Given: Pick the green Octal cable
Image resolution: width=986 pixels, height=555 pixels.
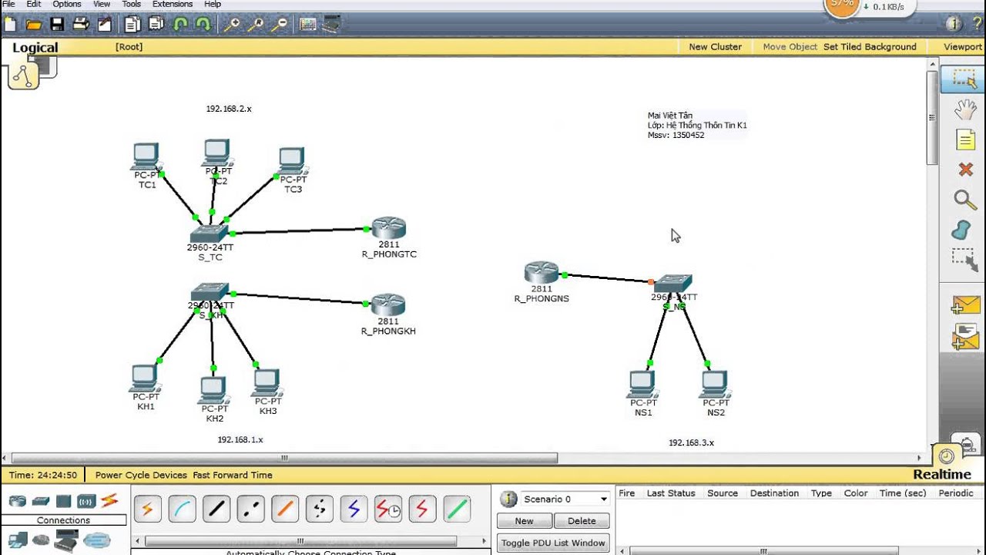Looking at the screenshot, I should pyautogui.click(x=457, y=509).
